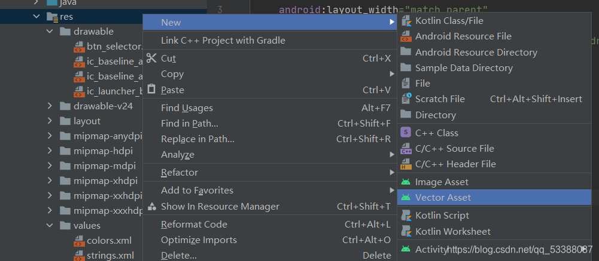599x261 pixels.
Task: Open the layout folder item
Action: point(87,121)
